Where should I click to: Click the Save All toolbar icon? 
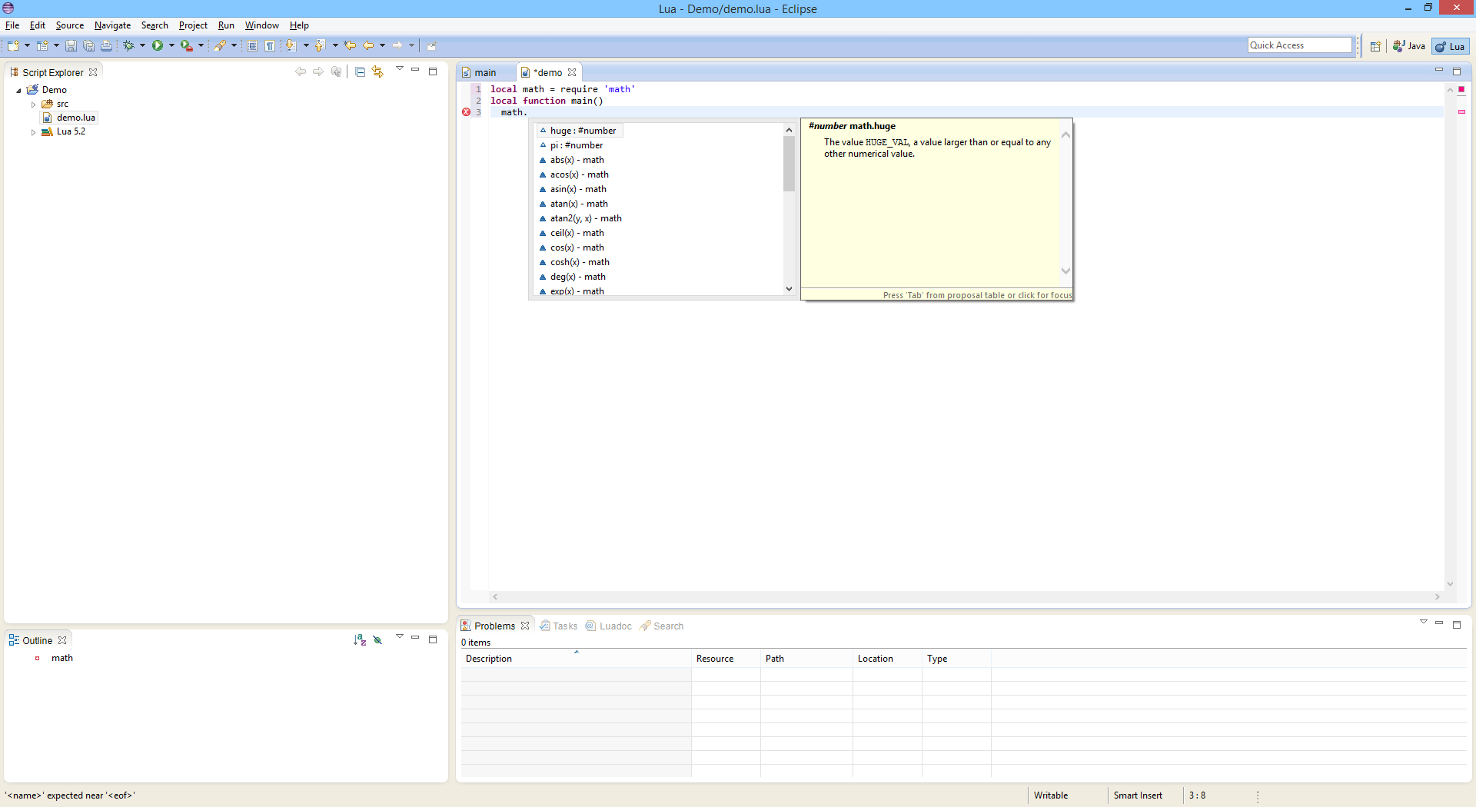click(88, 46)
